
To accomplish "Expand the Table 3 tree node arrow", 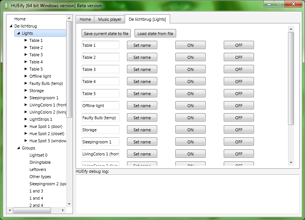I will 26,55.
